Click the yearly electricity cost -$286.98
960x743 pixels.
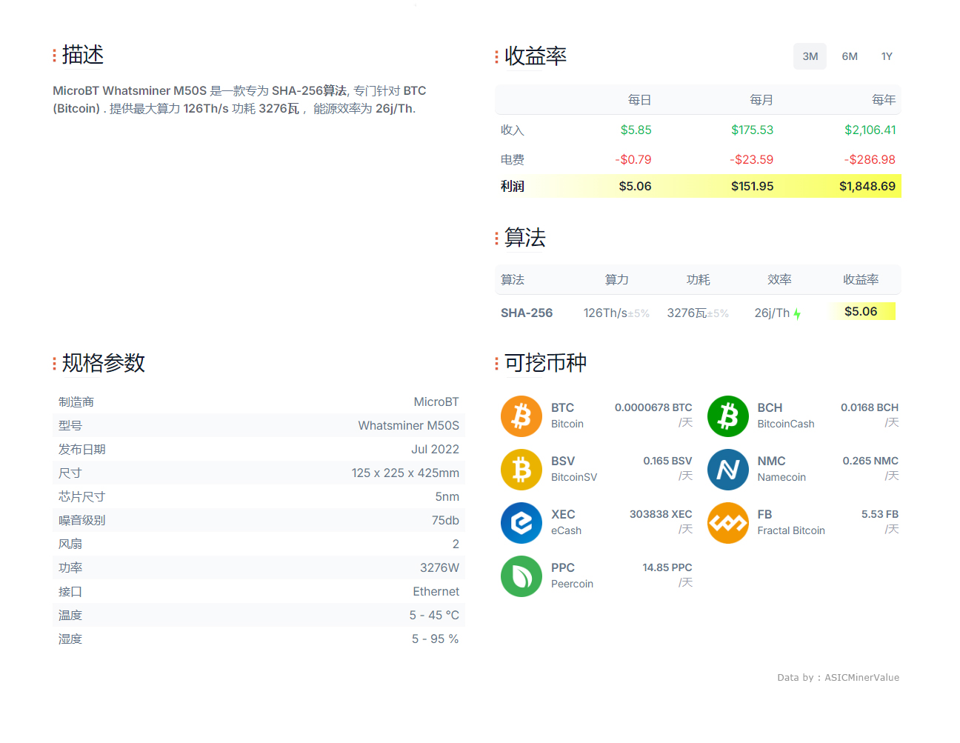tap(870, 159)
